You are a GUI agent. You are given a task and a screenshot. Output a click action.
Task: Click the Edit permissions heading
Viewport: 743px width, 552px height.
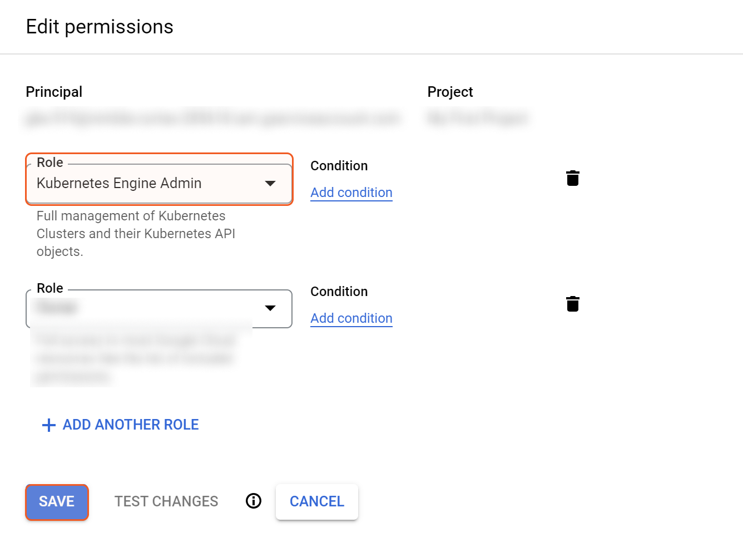[100, 27]
